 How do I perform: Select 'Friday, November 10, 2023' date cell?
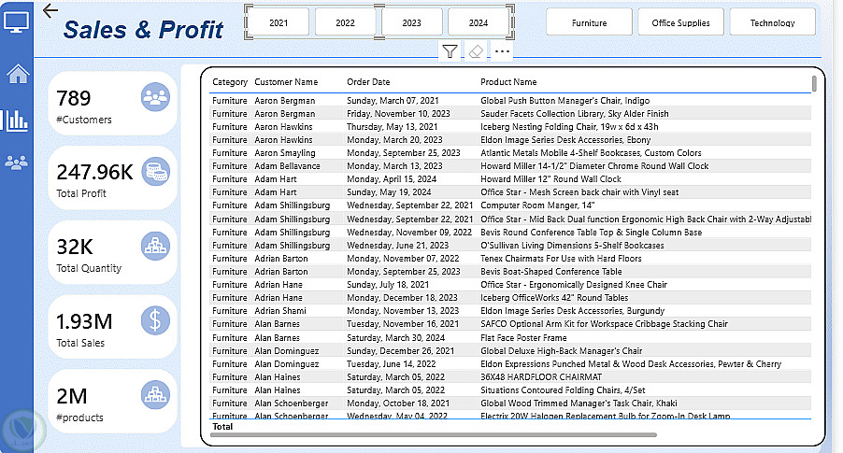(398, 113)
